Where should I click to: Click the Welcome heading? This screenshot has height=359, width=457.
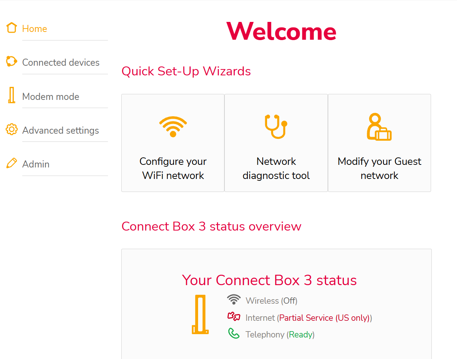[x=281, y=31]
